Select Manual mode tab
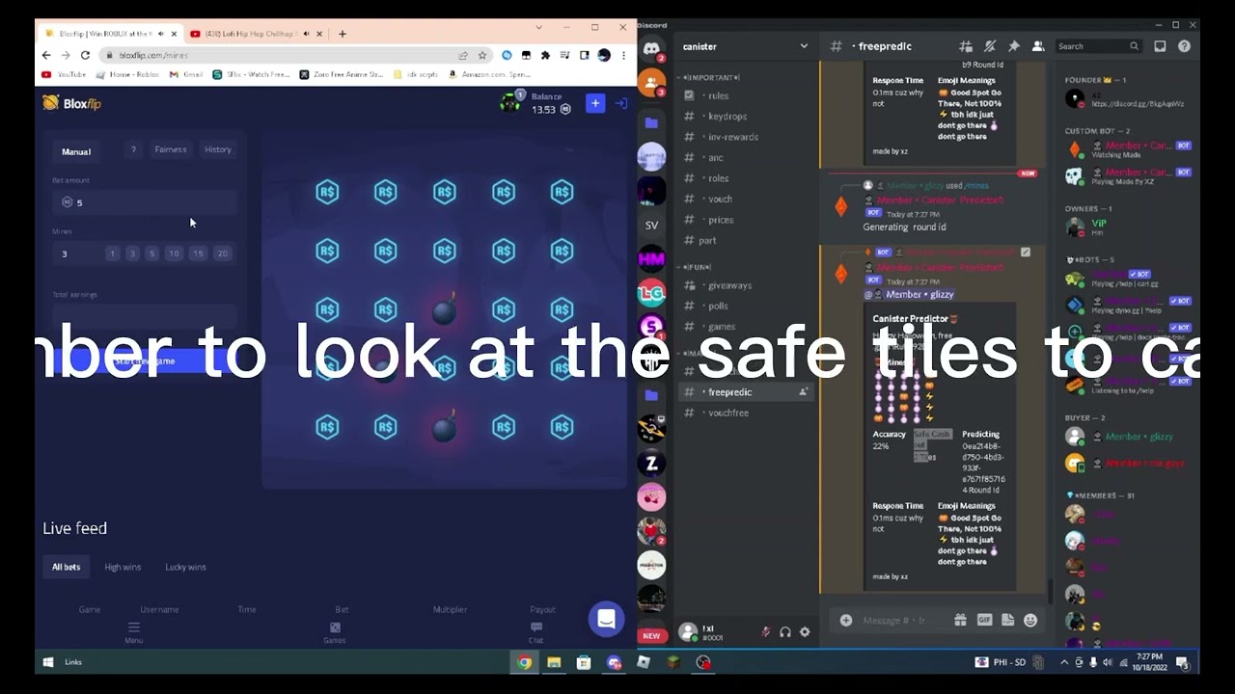 pyautogui.click(x=76, y=151)
